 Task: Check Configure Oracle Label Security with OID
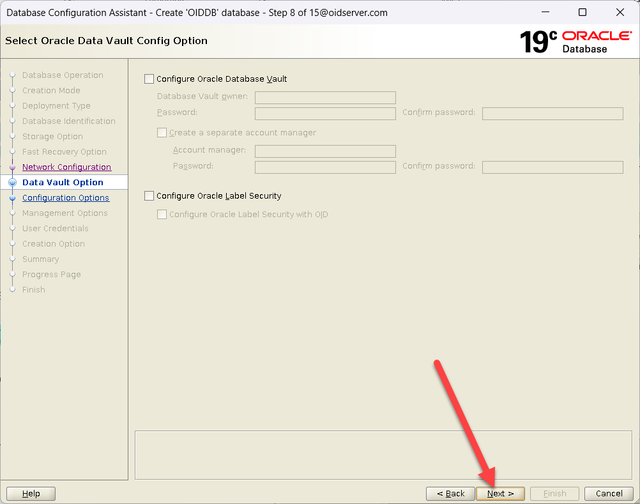162,215
